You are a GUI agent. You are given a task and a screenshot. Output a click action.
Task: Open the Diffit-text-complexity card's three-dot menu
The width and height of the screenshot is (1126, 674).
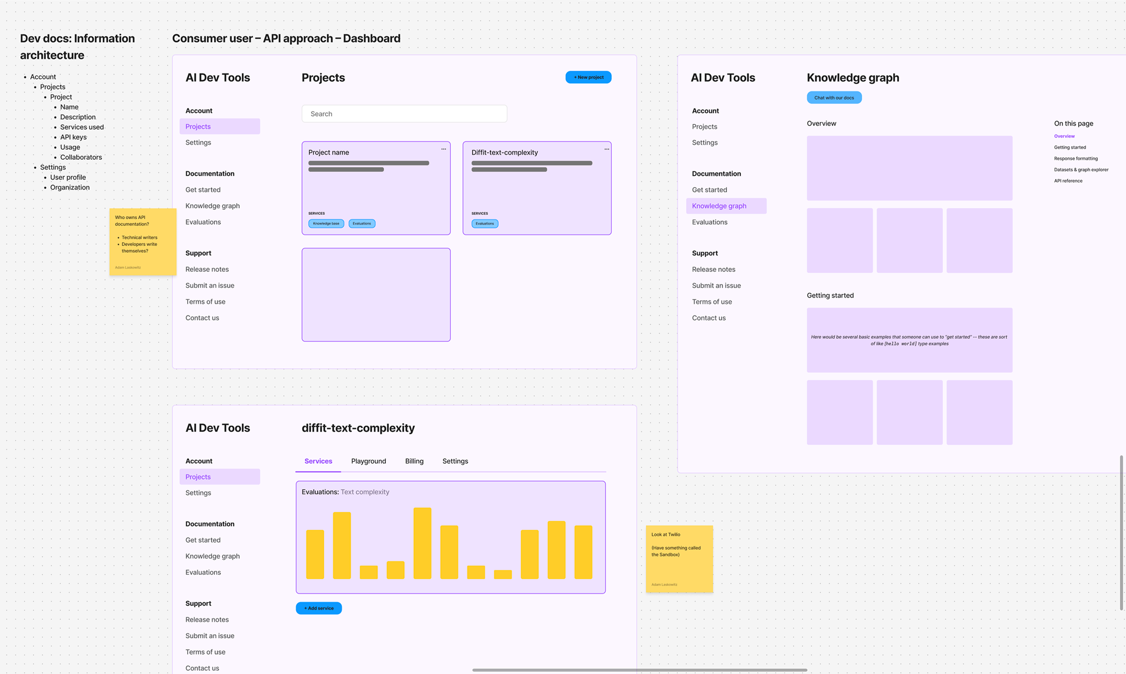(x=606, y=149)
